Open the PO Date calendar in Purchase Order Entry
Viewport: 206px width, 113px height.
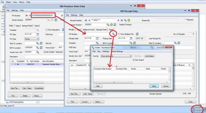click(x=38, y=34)
